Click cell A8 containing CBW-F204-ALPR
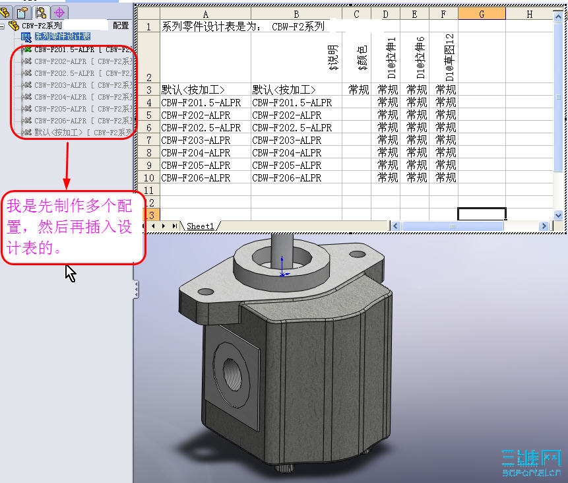Screen dimensions: 568x483 tap(205, 152)
